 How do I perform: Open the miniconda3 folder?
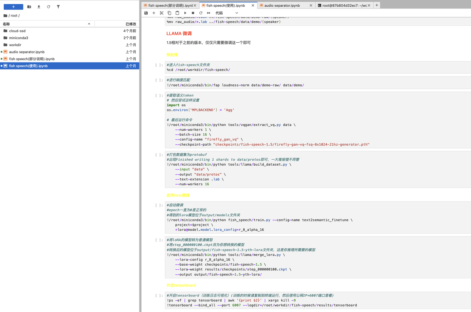[x=70, y=38]
